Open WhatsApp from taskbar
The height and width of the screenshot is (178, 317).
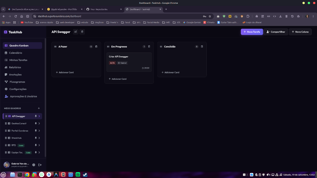pyautogui.click(x=42, y=175)
